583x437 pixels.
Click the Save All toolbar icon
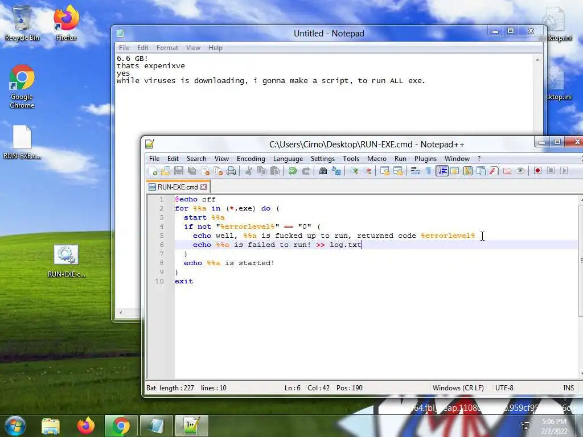point(192,171)
